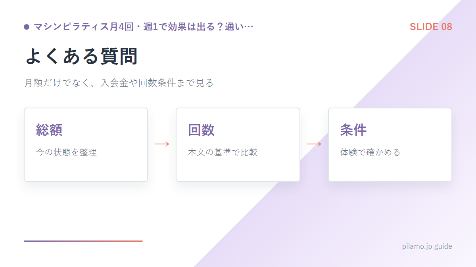Click the 回数 card heading
Image resolution: width=476 pixels, height=267 pixels.
tap(201, 130)
